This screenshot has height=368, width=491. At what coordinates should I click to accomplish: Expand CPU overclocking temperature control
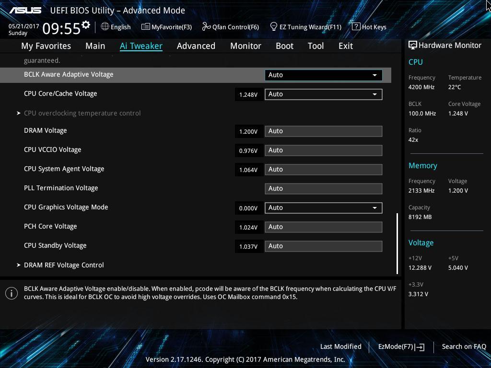click(x=82, y=113)
